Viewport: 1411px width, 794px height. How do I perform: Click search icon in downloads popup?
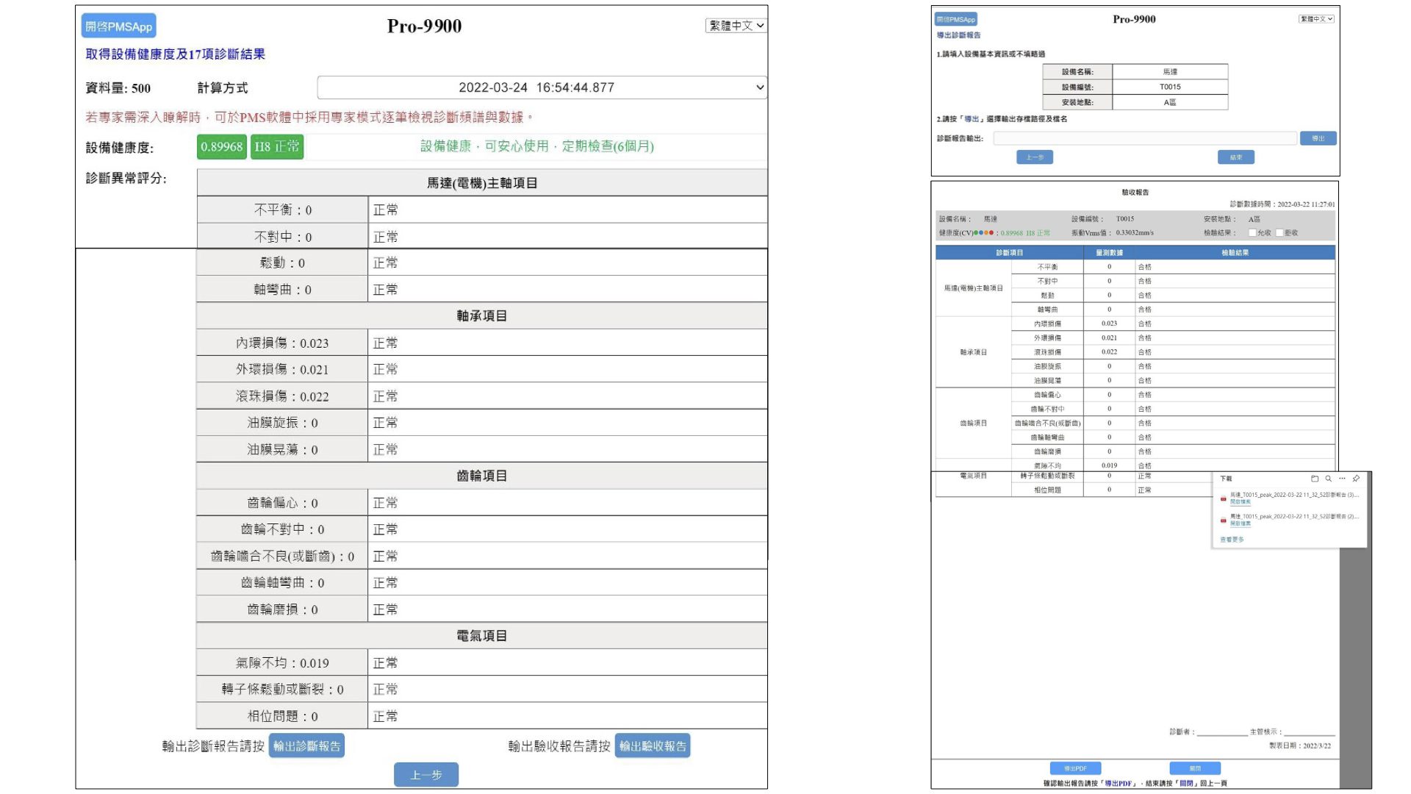[x=1329, y=479]
